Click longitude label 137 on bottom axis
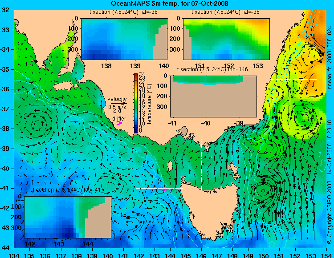Screen dimensions: 334x258 pyautogui.click(x=61, y=255)
